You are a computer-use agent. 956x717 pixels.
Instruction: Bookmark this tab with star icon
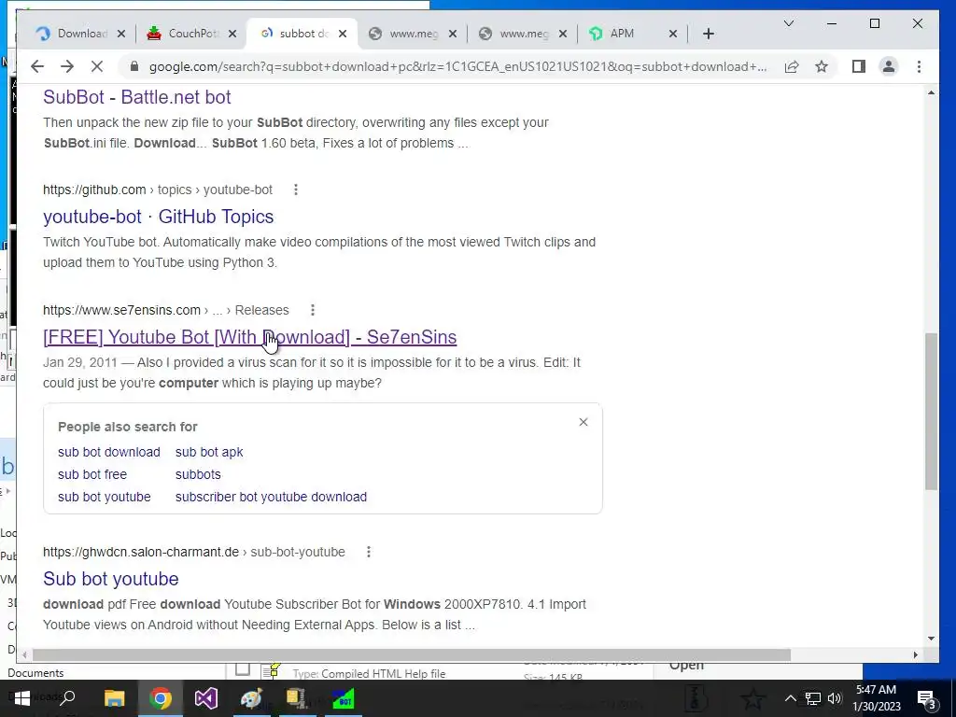[822, 66]
